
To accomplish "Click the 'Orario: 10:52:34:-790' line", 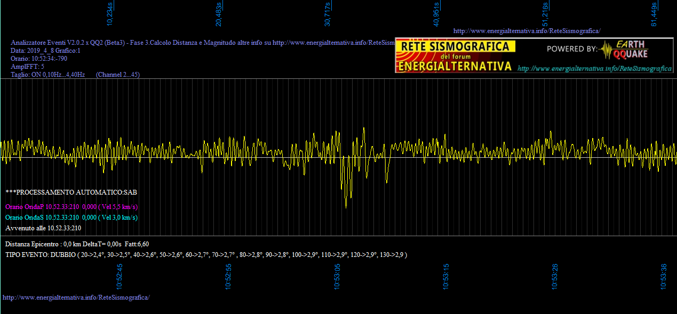I will [39, 59].
